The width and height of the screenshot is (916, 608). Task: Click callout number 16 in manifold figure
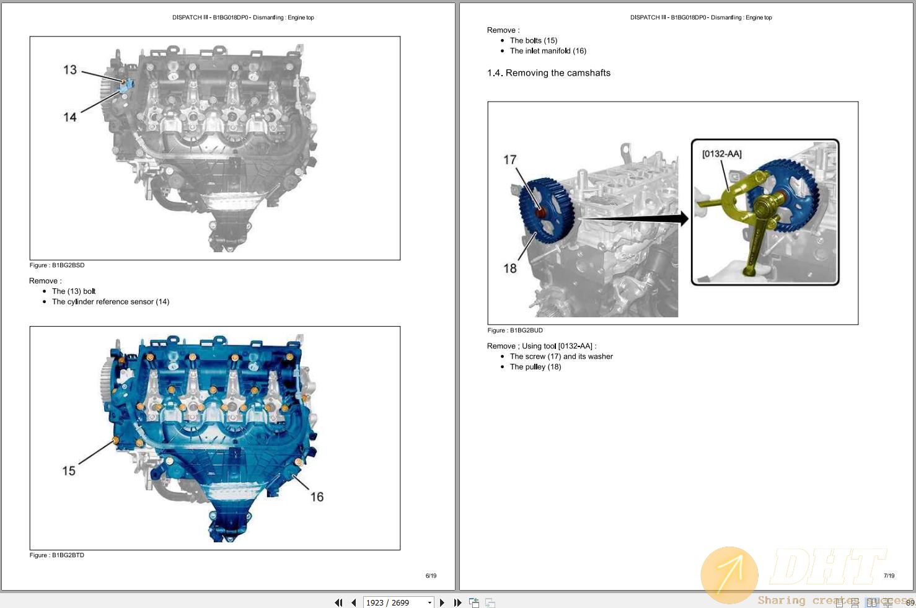pos(317,497)
